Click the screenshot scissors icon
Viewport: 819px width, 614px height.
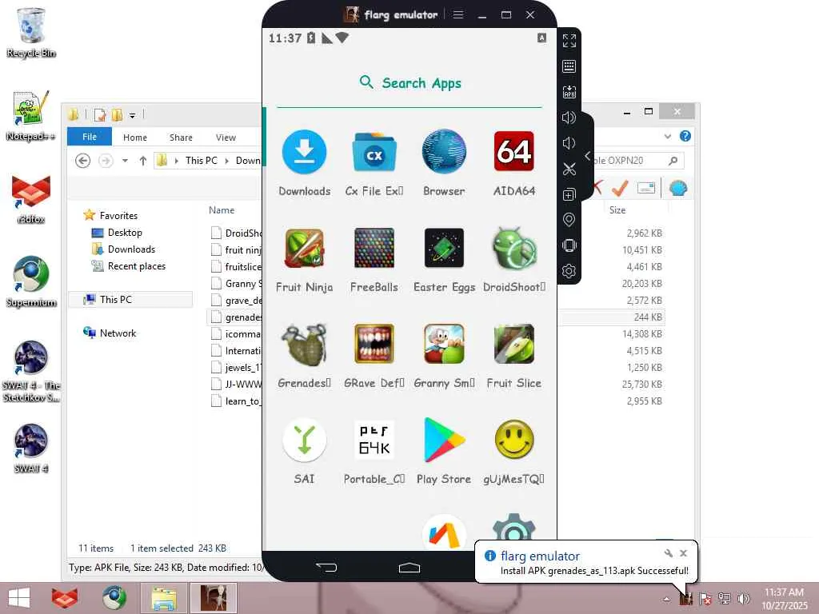[x=569, y=169]
